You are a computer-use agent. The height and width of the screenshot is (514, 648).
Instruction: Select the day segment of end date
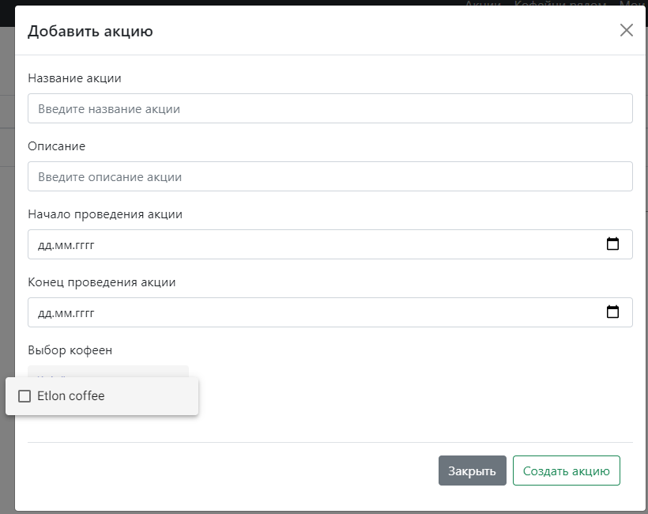pyautogui.click(x=45, y=313)
